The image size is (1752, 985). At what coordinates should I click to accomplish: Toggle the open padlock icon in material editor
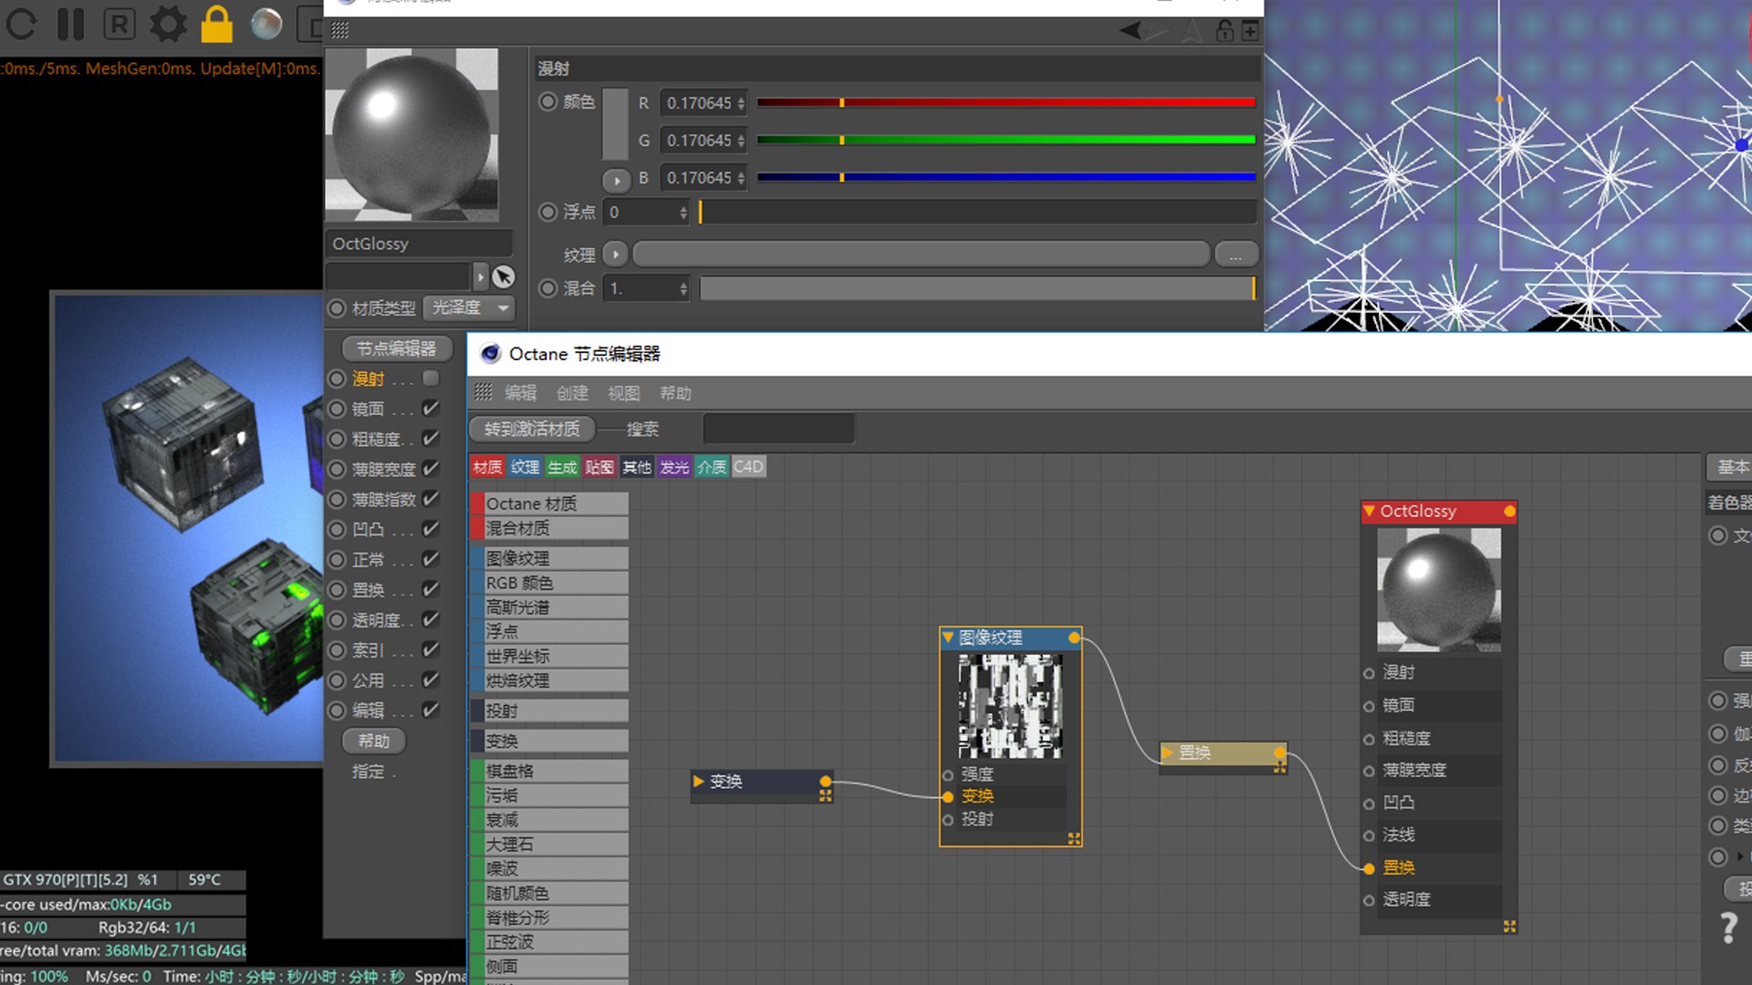1225,31
